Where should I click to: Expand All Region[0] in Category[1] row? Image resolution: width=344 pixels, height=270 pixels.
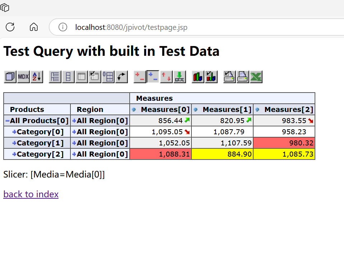74,143
